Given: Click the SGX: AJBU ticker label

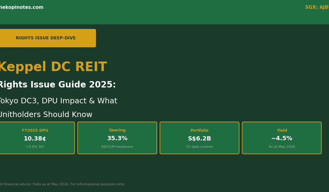Looking at the screenshot, I should (x=317, y=7).
